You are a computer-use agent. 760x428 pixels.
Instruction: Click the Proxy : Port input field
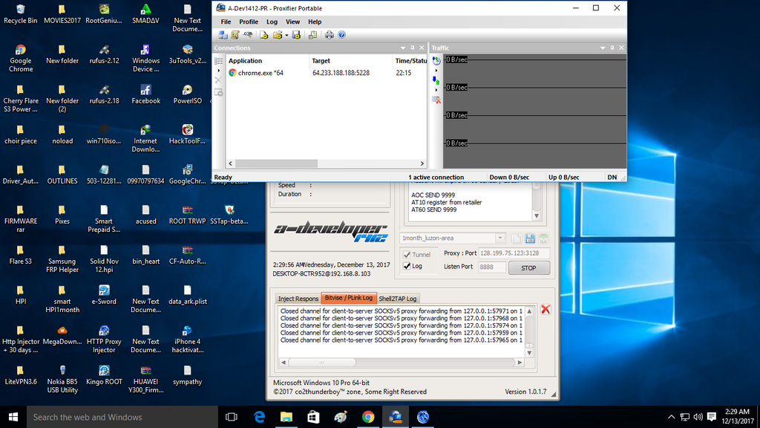pyautogui.click(x=514, y=253)
